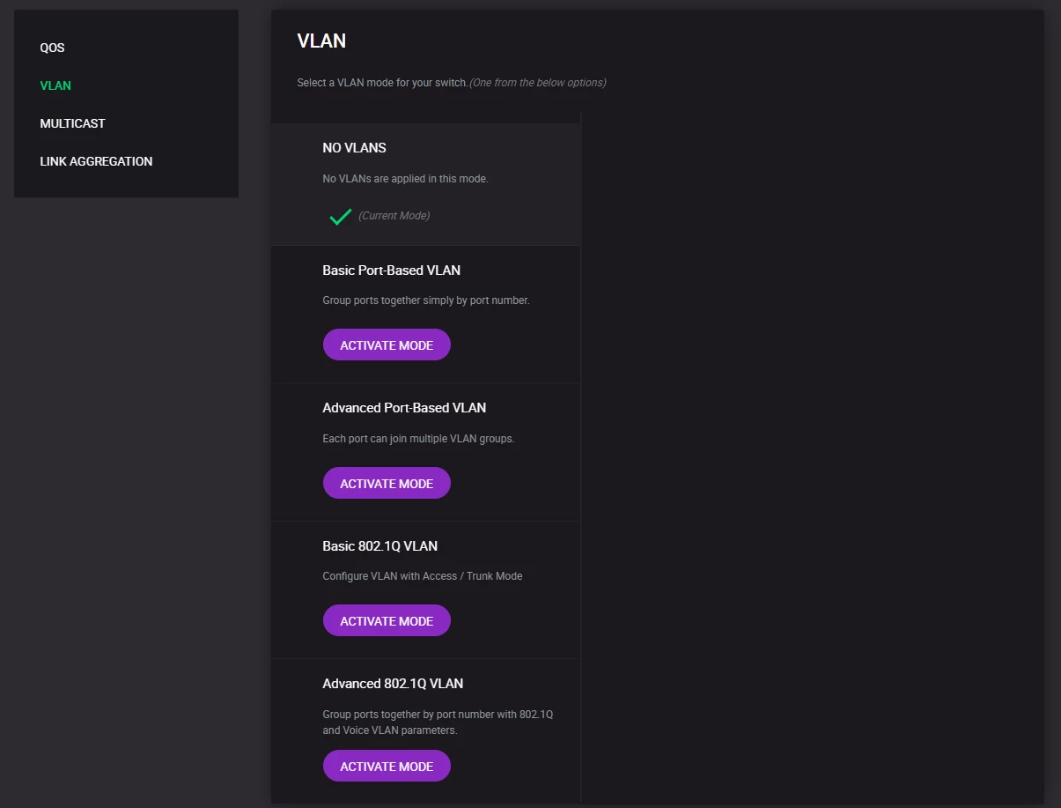Click the Basic Port-Based VLAN heading
Image resolution: width=1061 pixels, height=808 pixels.
click(x=391, y=271)
